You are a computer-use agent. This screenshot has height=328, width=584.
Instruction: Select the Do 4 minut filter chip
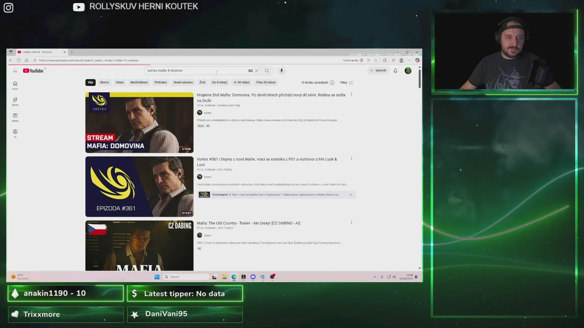click(219, 82)
